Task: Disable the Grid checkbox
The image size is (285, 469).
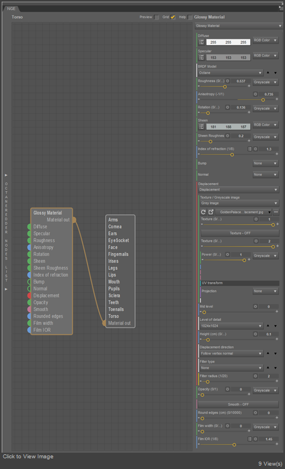Action: coord(173,17)
